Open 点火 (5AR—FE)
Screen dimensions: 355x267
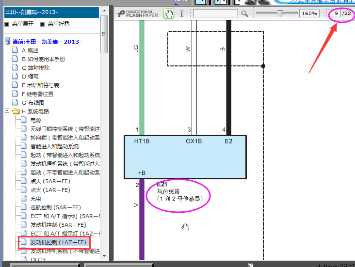tap(50, 181)
